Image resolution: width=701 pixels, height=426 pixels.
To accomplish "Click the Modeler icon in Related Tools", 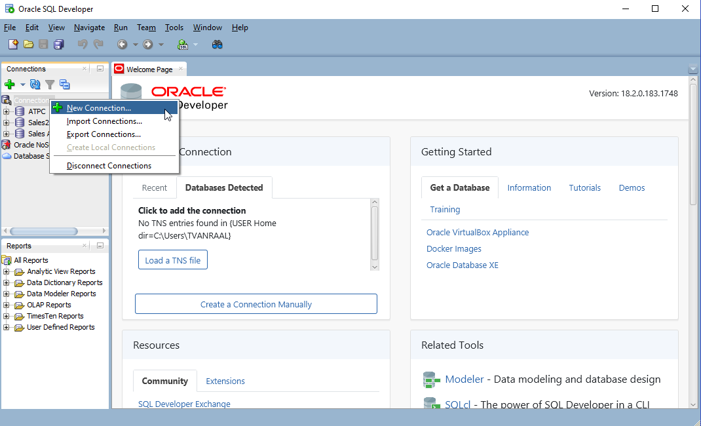I will (x=432, y=380).
